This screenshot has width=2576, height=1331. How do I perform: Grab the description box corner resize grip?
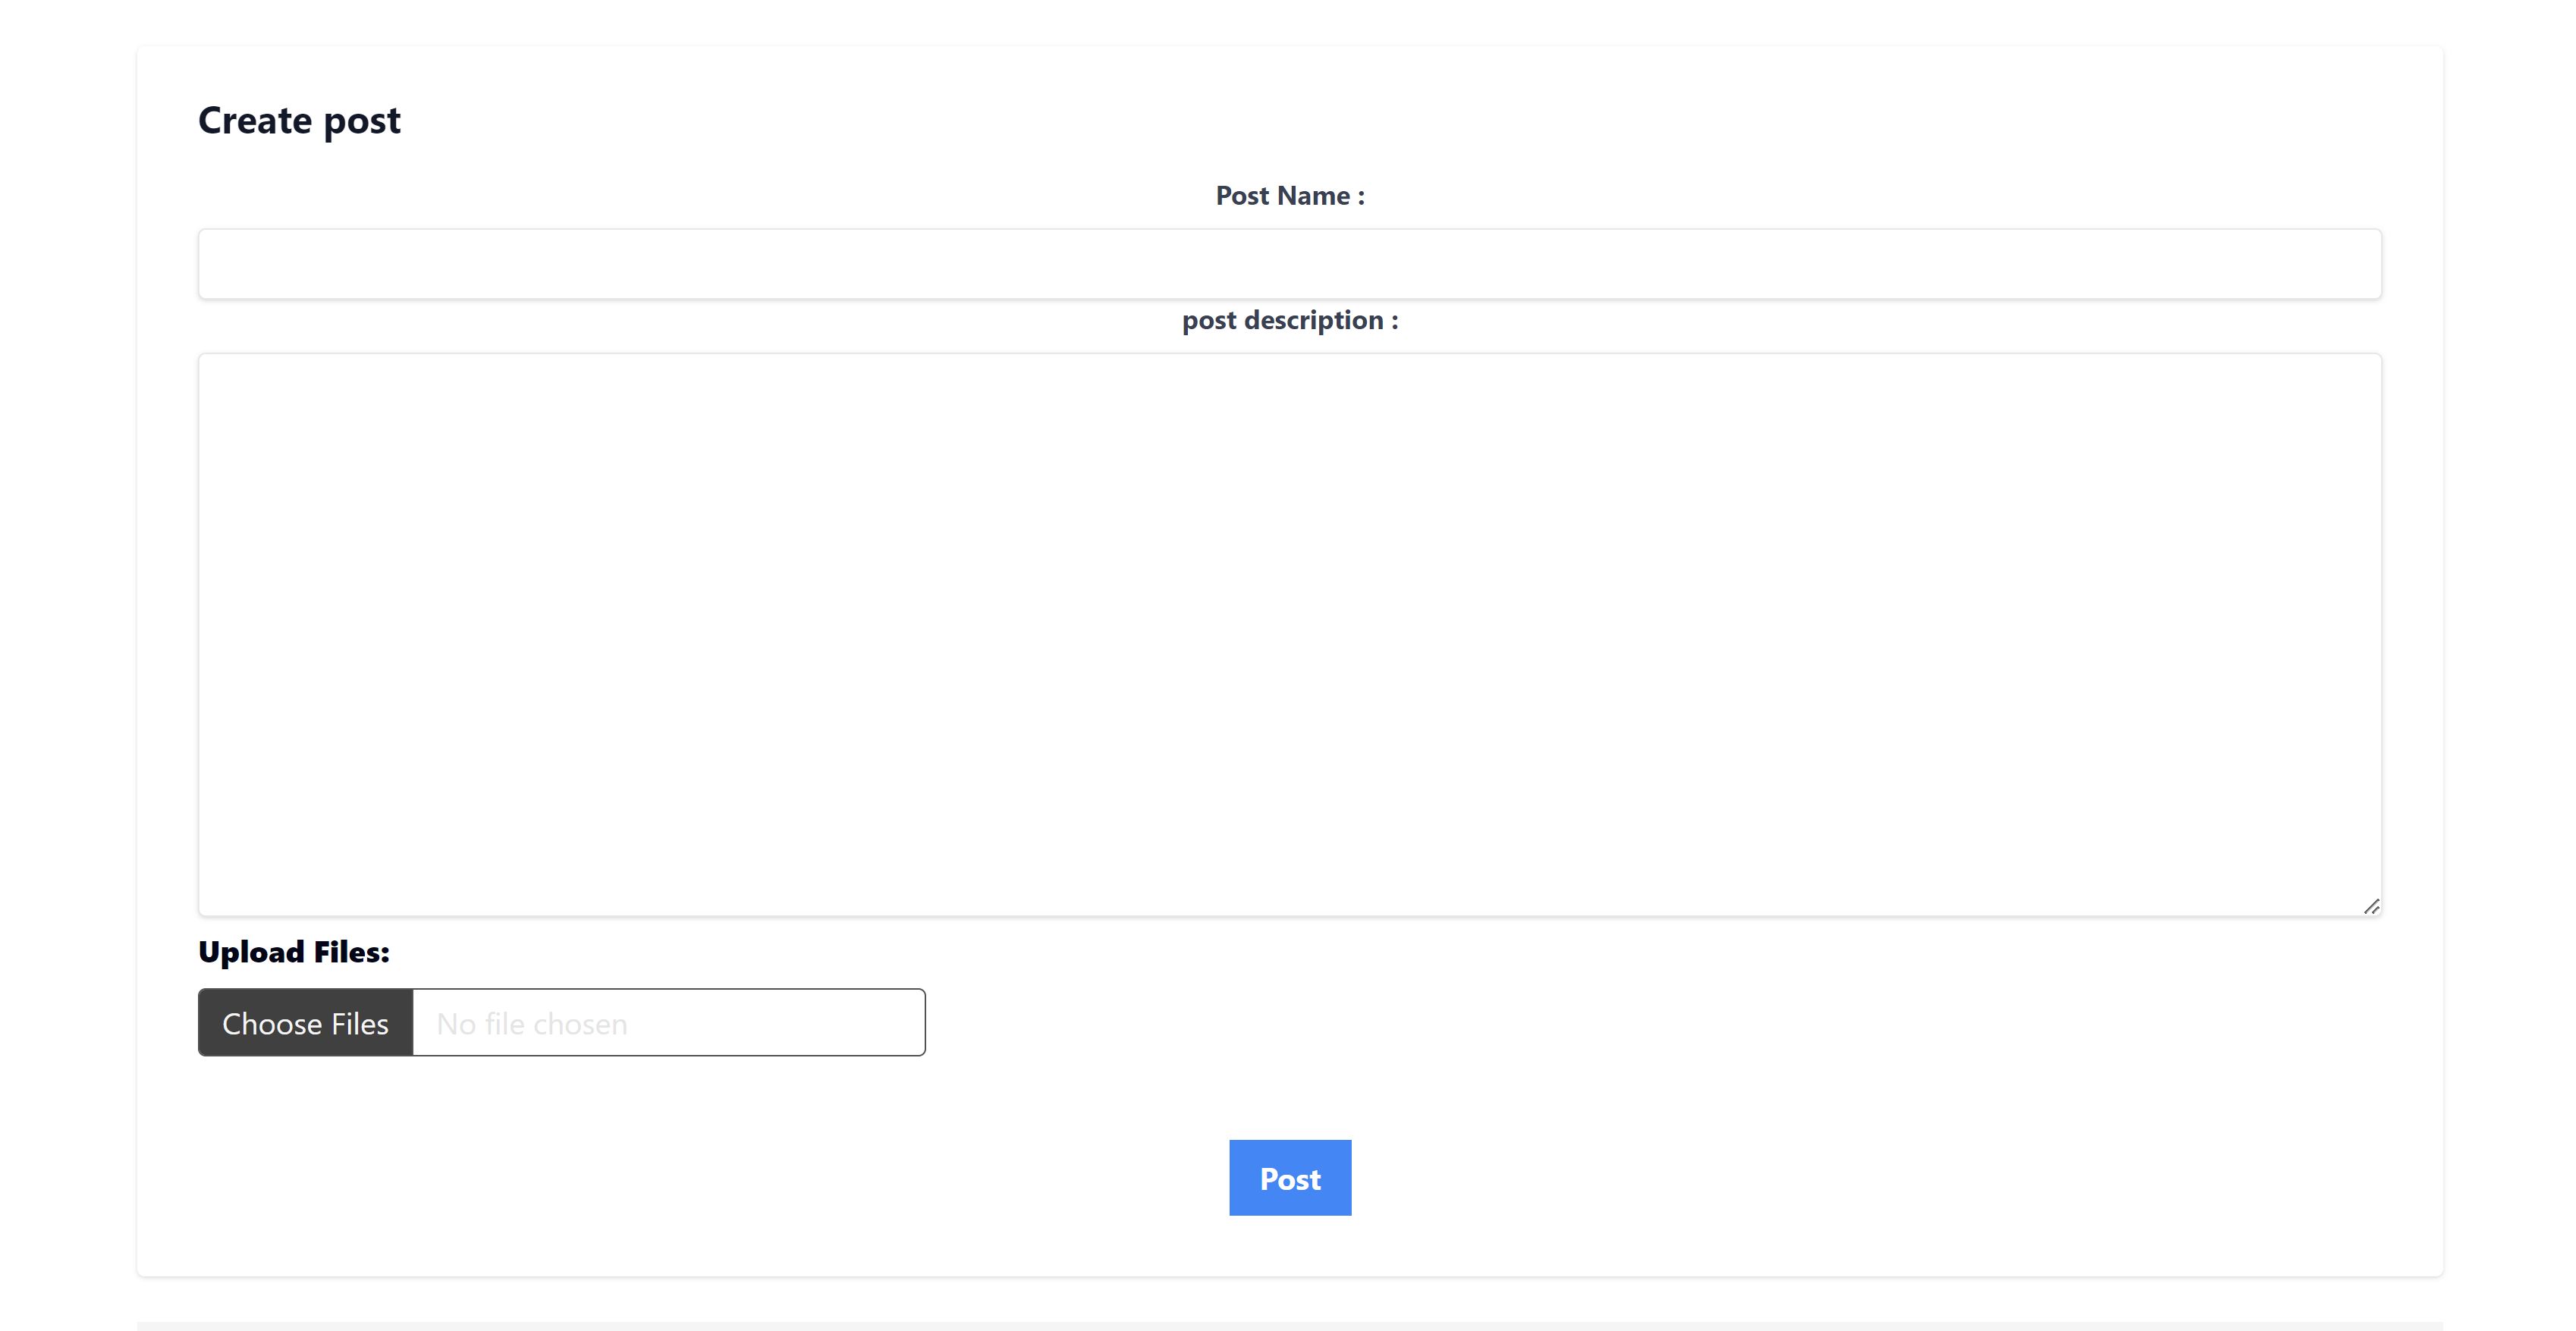(x=2371, y=906)
